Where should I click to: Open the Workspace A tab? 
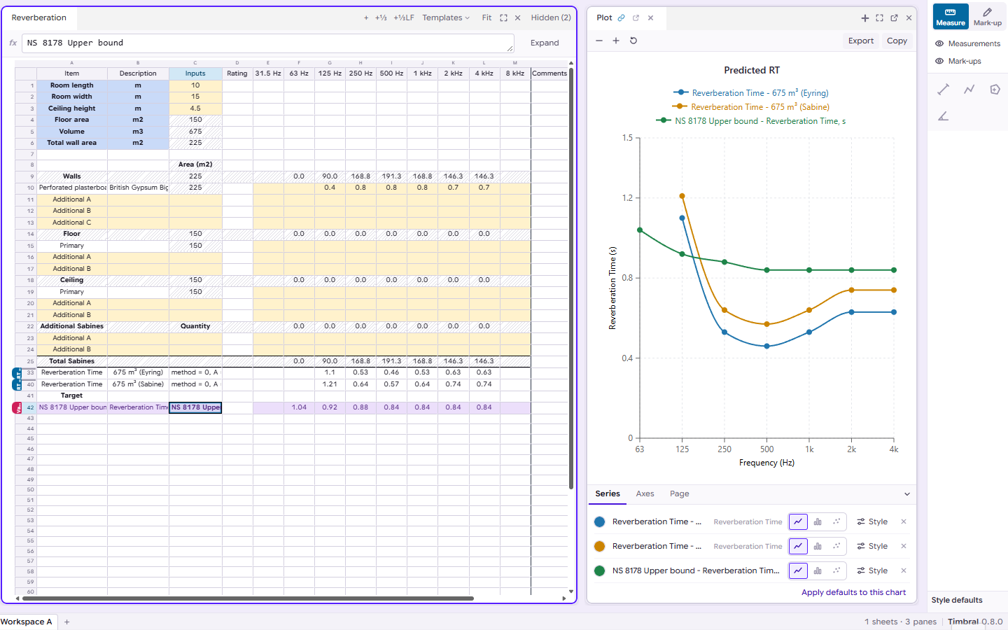[27, 622]
